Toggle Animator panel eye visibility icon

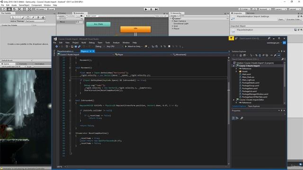(x=81, y=16)
